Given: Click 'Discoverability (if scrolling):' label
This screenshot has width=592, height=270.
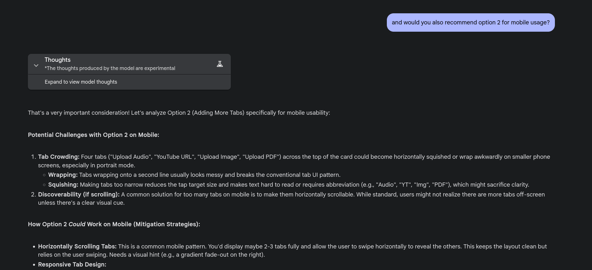Looking at the screenshot, I should coord(79,195).
